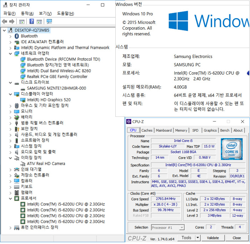The width and height of the screenshot is (250, 244).
Task: Click the 보안 장치 security device icon
Action: tap(16, 129)
